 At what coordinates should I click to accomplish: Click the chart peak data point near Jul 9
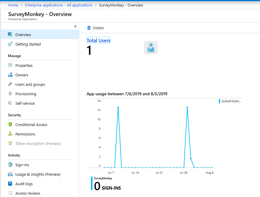point(118,107)
